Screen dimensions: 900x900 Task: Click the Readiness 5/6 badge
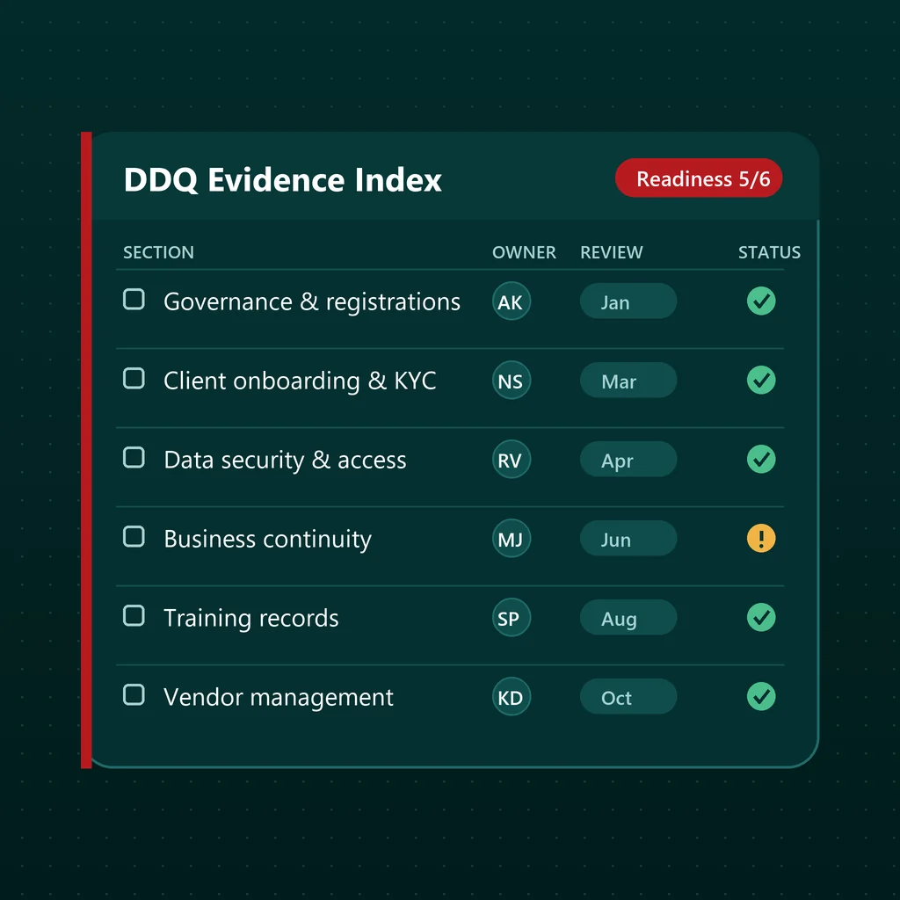click(x=699, y=178)
